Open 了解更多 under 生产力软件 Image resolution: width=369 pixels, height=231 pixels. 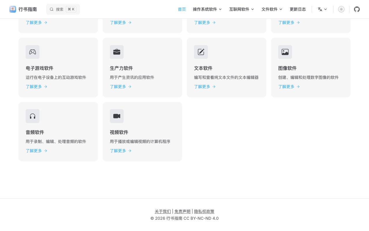(x=121, y=87)
